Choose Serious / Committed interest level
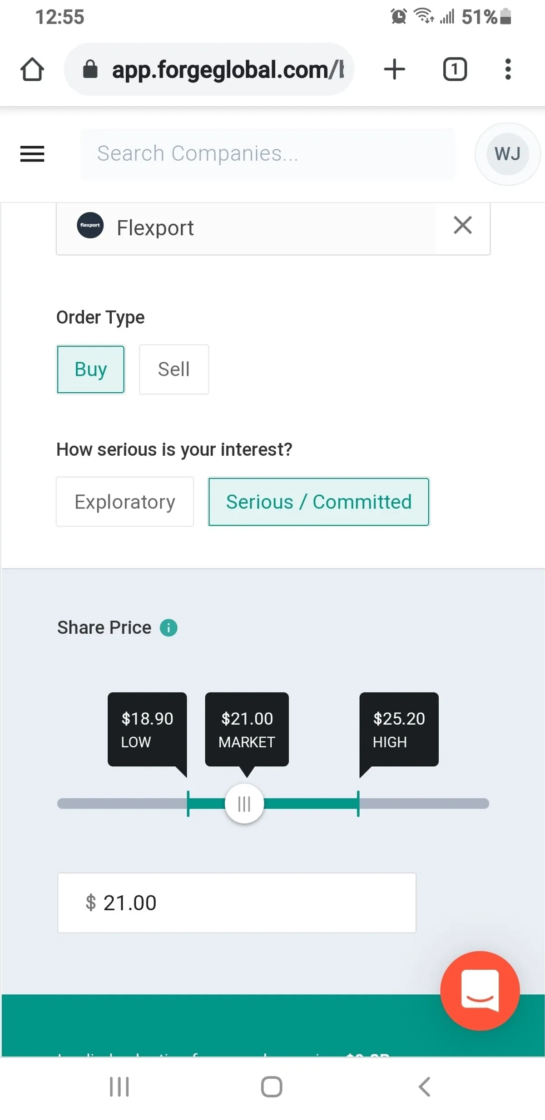Viewport: 545px width, 1120px height. coord(319,502)
